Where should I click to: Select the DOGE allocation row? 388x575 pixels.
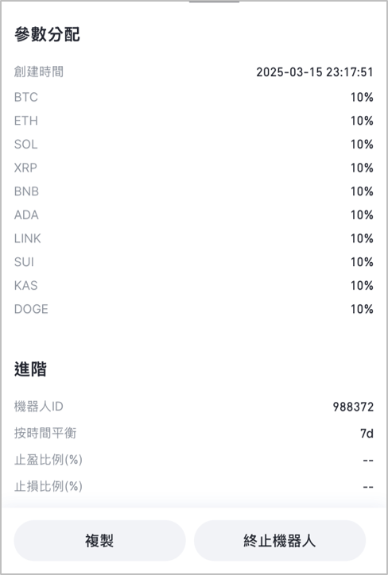click(x=194, y=309)
